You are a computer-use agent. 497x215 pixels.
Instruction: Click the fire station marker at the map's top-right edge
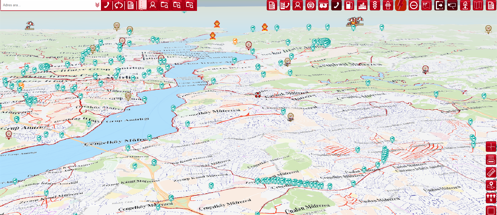(x=488, y=29)
